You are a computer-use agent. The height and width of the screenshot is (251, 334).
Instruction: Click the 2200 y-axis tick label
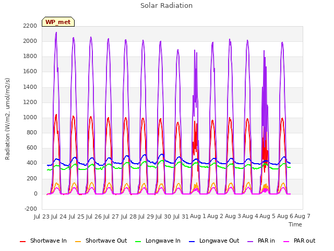(30, 26)
